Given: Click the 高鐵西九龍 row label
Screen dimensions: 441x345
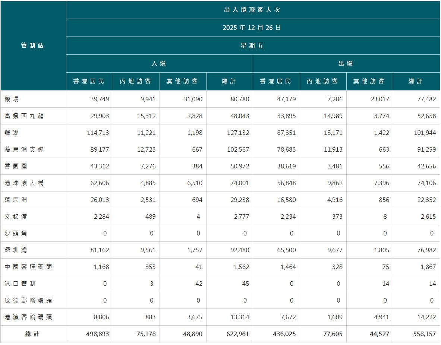Looking at the screenshot, I should click(x=24, y=116).
